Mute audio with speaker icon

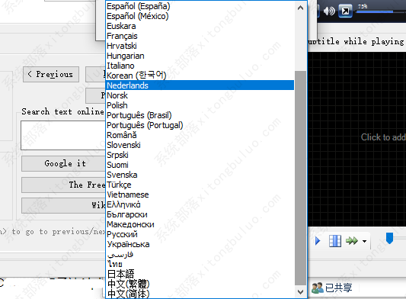pyautogui.click(x=329, y=11)
